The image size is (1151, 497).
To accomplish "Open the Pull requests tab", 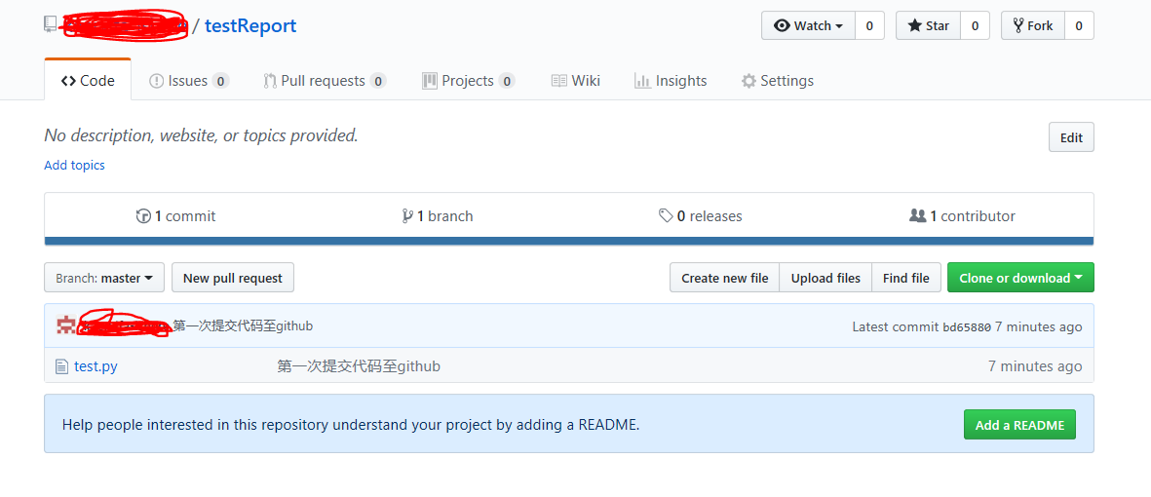I will point(326,81).
